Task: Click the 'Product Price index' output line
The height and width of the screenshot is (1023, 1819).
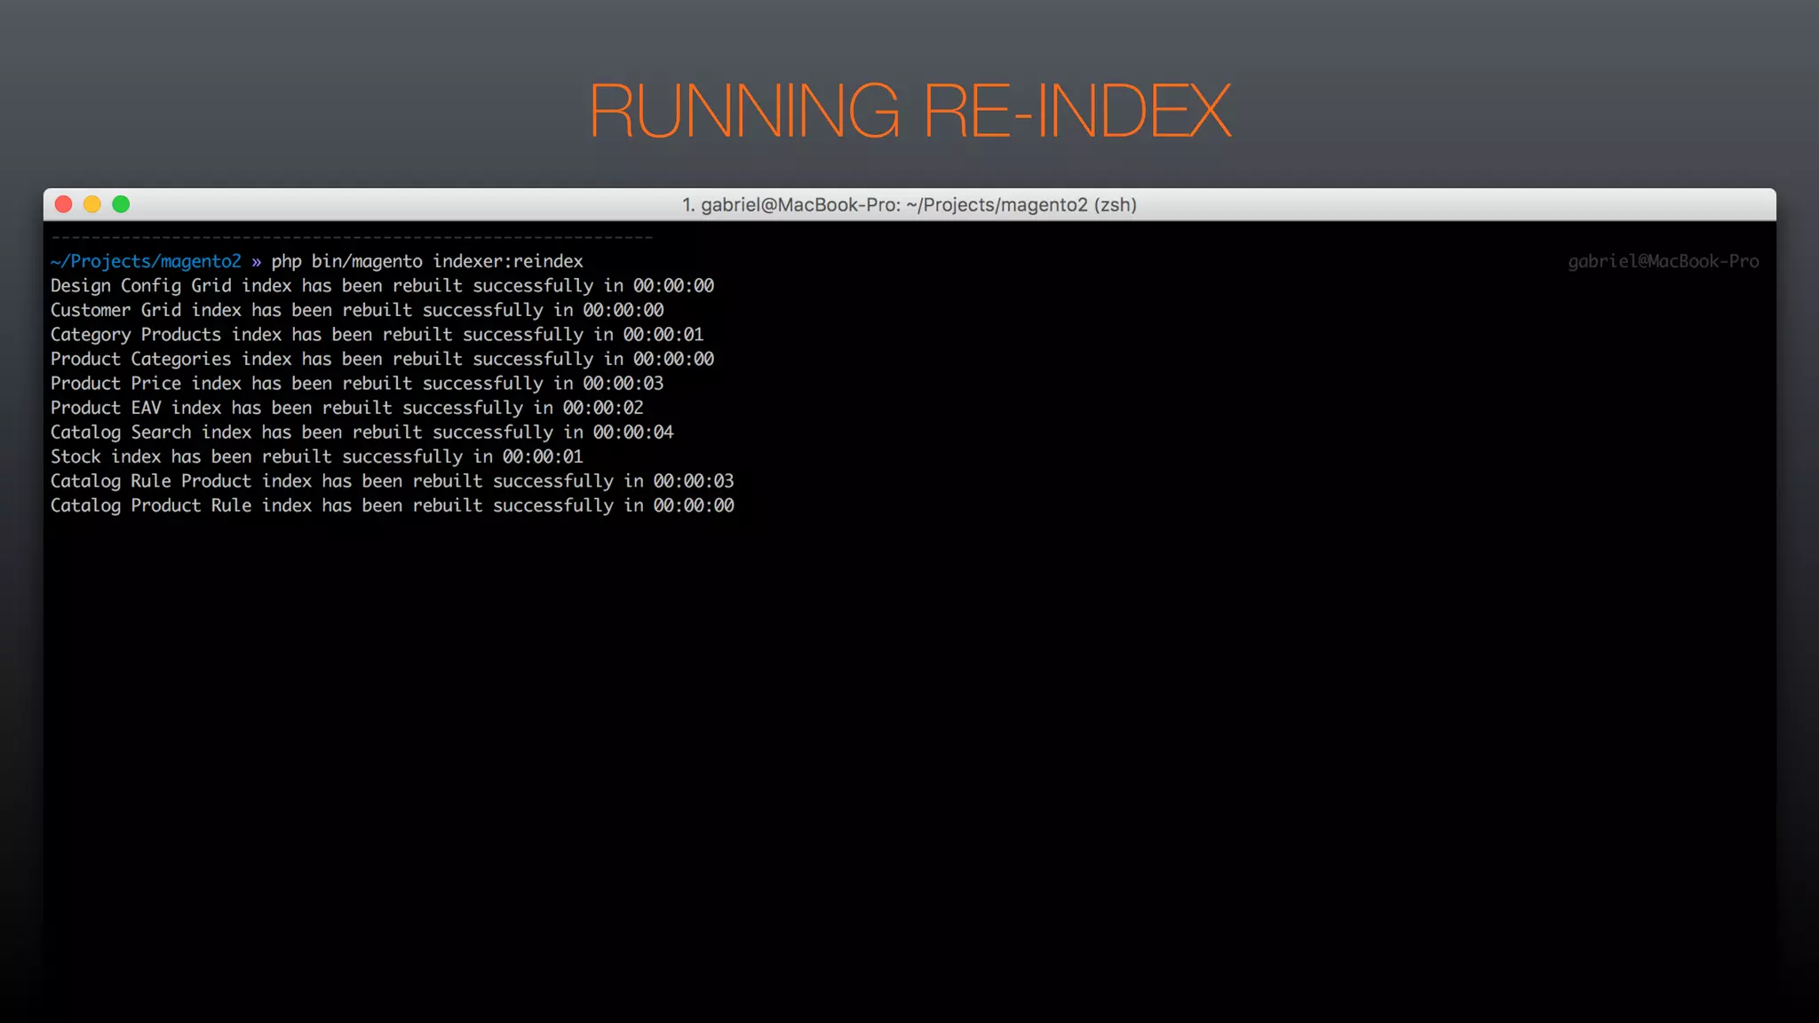Action: (x=357, y=384)
